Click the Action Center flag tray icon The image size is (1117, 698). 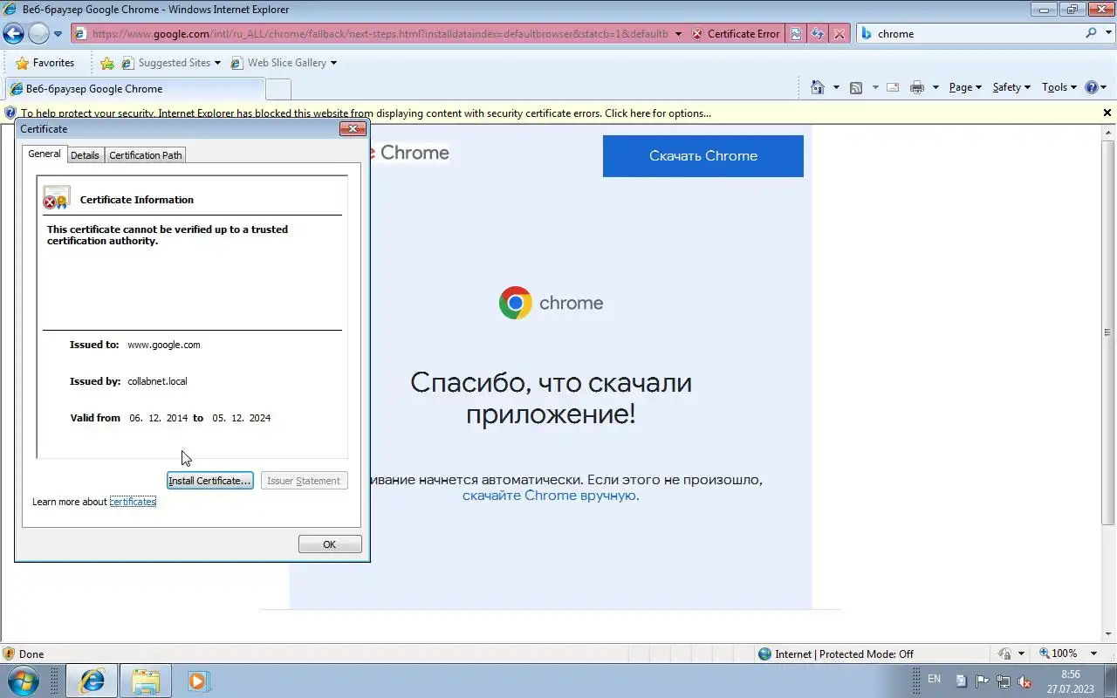tap(983, 681)
